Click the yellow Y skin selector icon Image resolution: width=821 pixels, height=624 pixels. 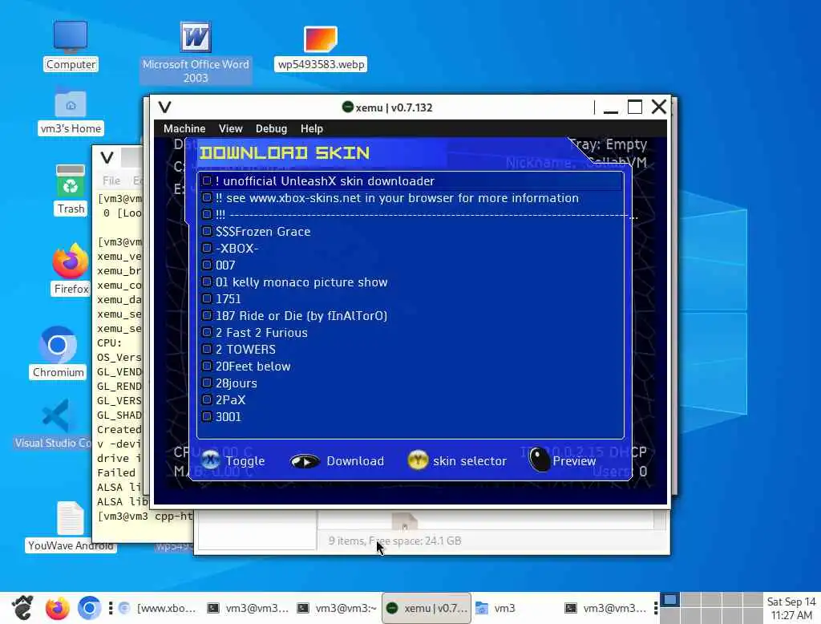(418, 460)
